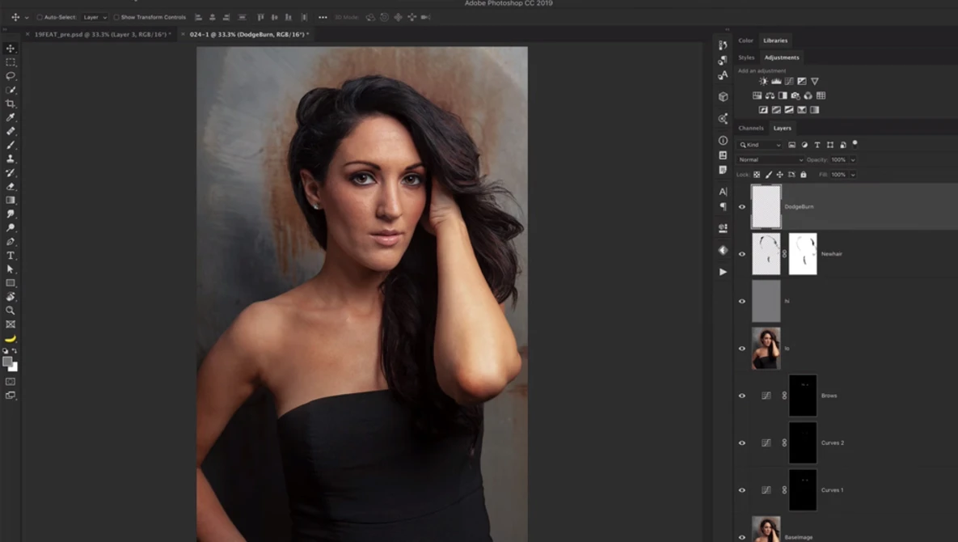Select the Smudge tool
This screenshot has height=542, width=958.
[x=11, y=214]
